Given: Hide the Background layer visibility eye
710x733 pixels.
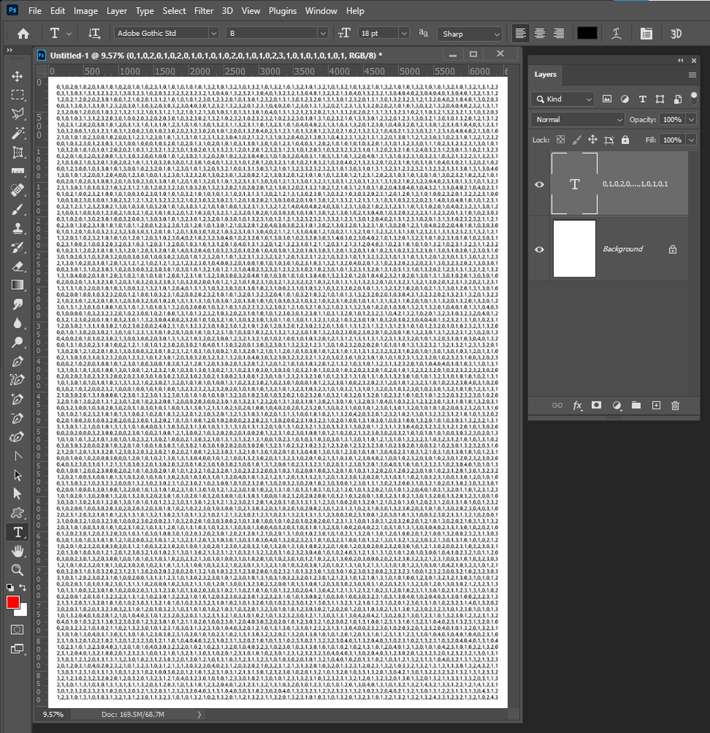Looking at the screenshot, I should tap(539, 249).
